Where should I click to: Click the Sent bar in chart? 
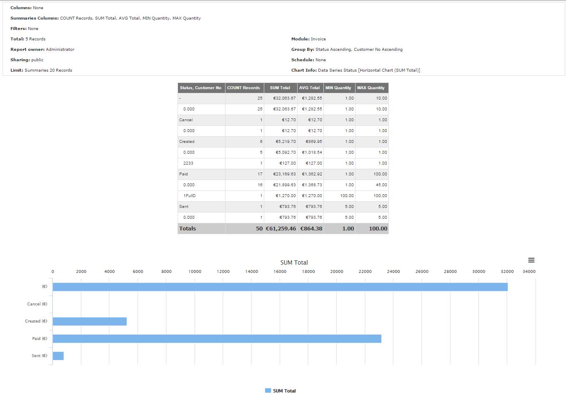coord(58,356)
